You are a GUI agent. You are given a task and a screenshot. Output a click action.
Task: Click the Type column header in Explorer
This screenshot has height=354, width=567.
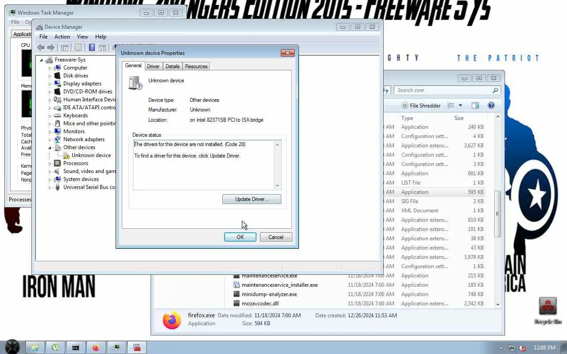[424, 118]
